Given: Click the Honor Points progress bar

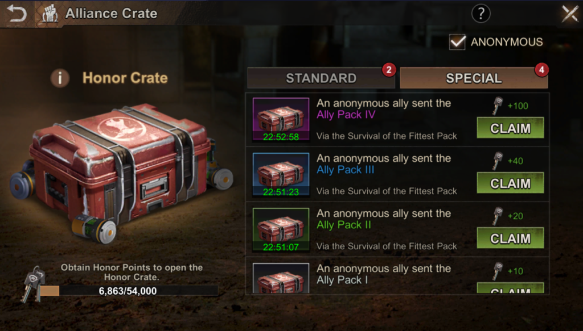Looking at the screenshot, I should coord(129,291).
